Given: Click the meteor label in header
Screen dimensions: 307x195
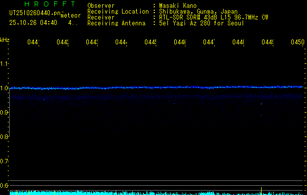Looking at the screenshot, I should click(71, 16).
